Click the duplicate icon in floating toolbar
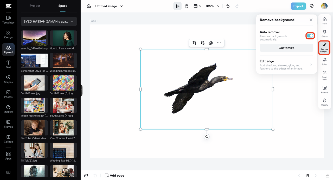 pos(211,43)
